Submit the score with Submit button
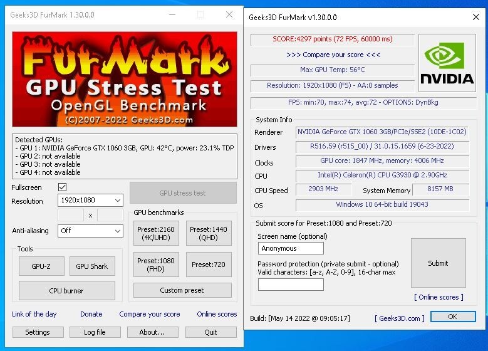 point(439,263)
